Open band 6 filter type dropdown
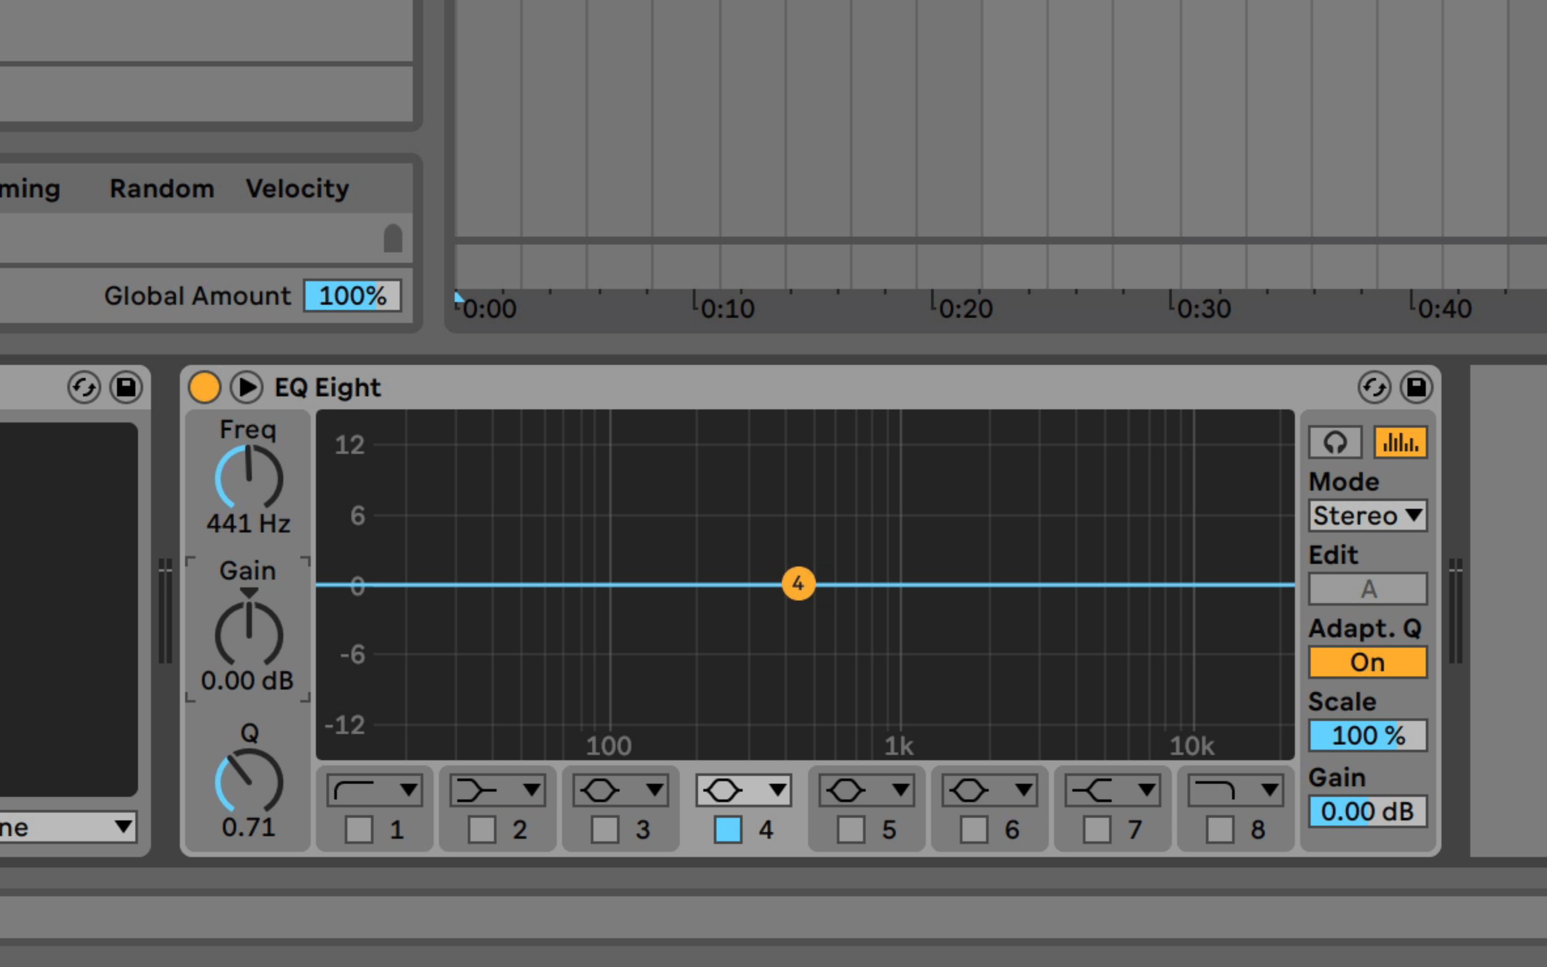The image size is (1547, 967). point(989,791)
